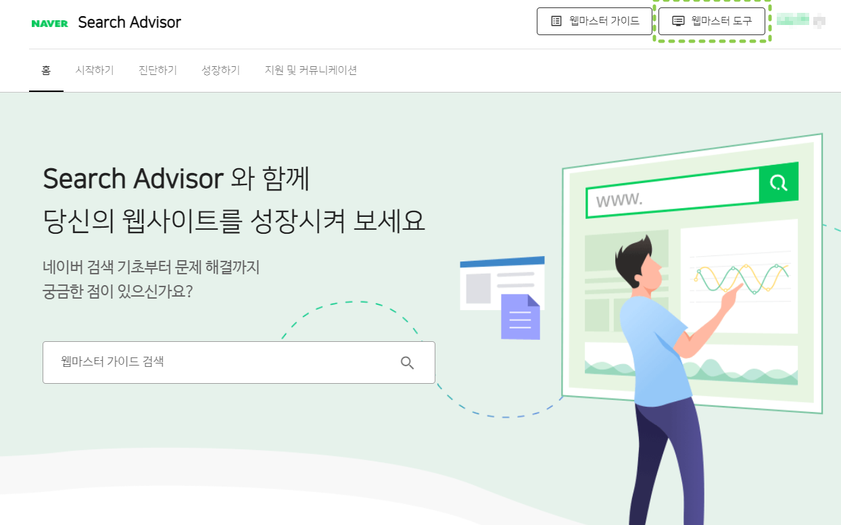Image resolution: width=841 pixels, height=525 pixels.
Task: Click the NAVER logo
Action: coord(50,23)
